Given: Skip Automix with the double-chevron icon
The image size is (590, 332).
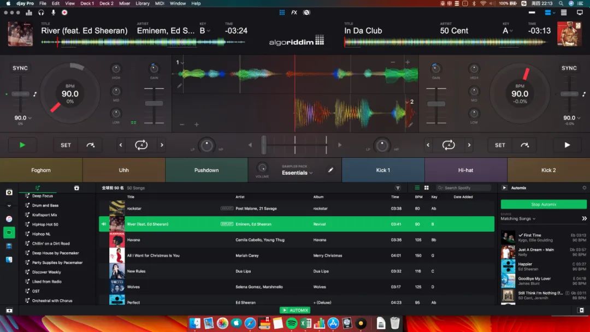Looking at the screenshot, I should point(584,218).
